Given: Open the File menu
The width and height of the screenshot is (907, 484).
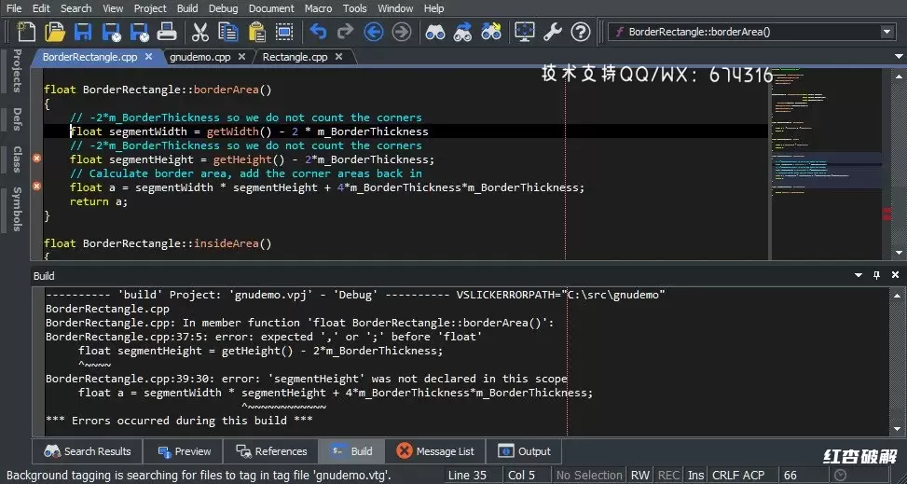Looking at the screenshot, I should tap(14, 8).
